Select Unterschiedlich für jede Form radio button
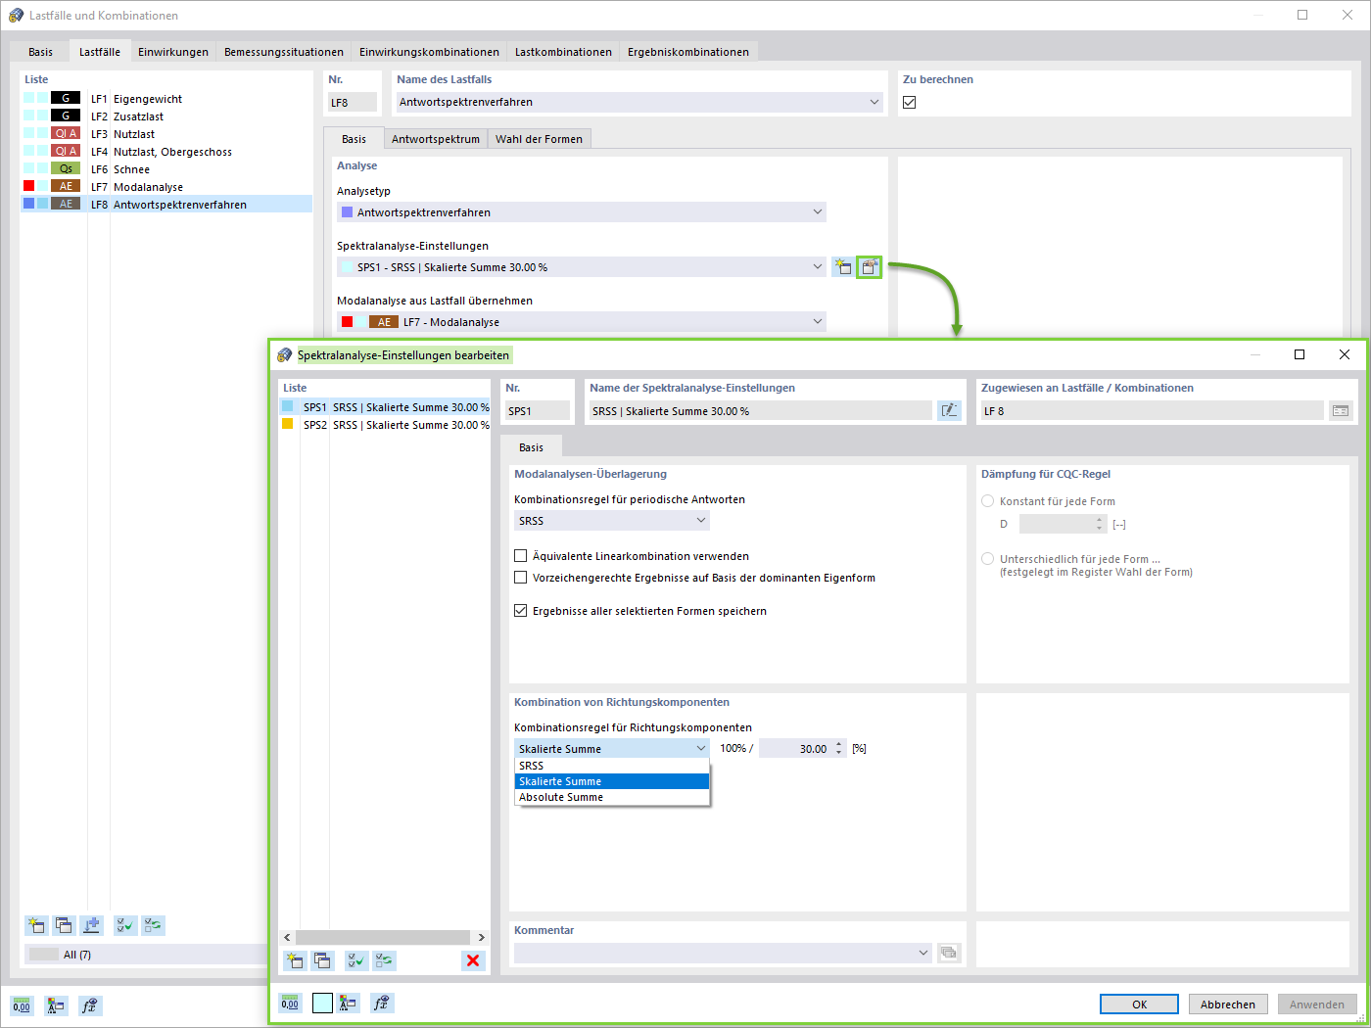This screenshot has width=1371, height=1028. click(988, 559)
